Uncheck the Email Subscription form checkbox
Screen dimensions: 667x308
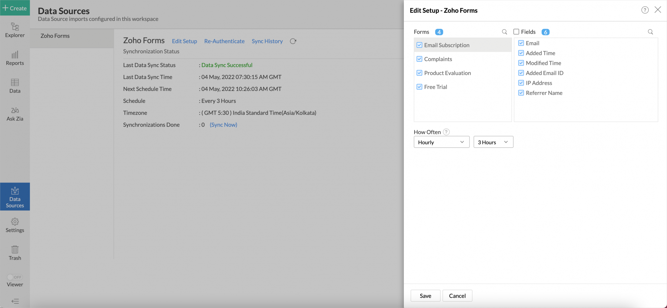[420, 45]
